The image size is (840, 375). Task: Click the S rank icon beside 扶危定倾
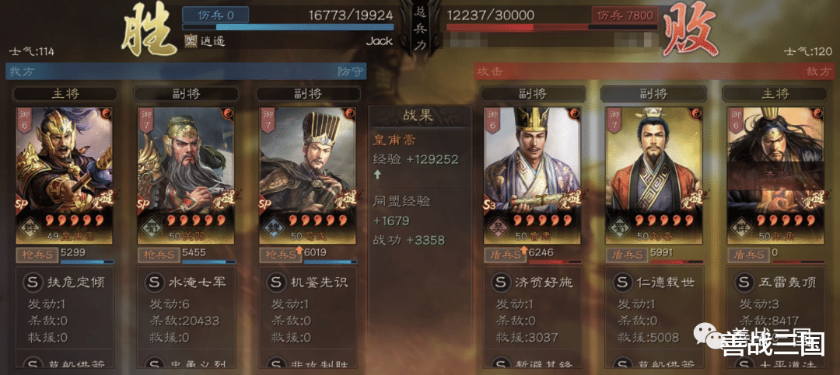32,282
